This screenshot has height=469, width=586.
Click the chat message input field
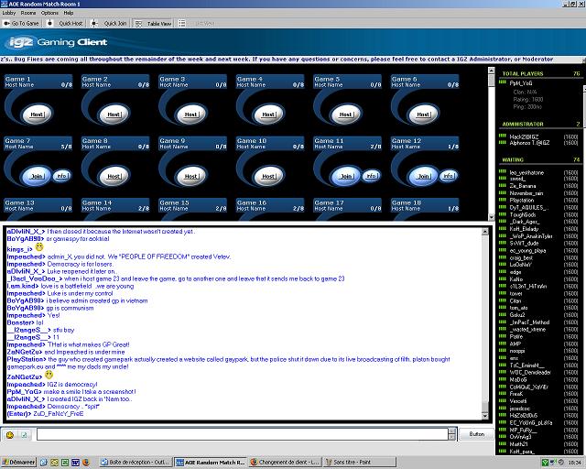point(243,434)
